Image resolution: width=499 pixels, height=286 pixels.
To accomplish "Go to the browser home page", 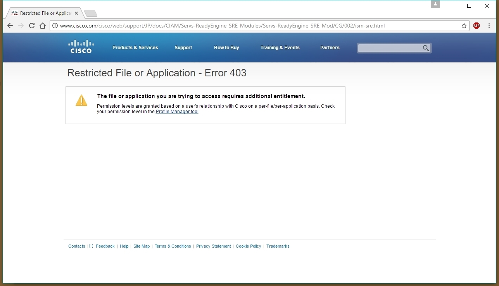I will [x=43, y=26].
